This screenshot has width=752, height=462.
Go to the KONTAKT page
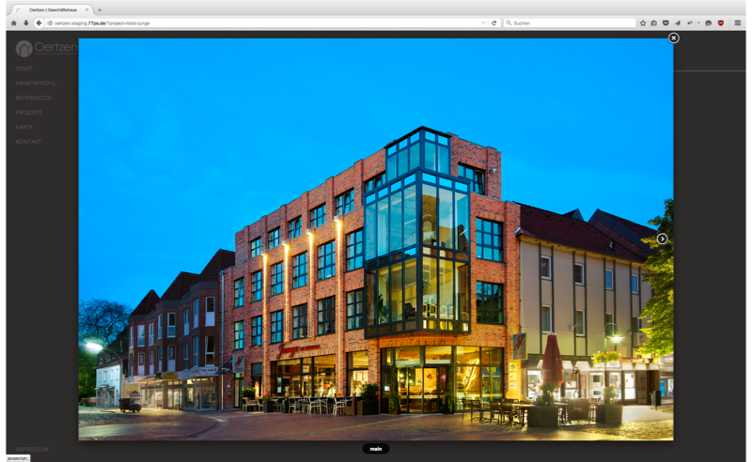pos(28,141)
